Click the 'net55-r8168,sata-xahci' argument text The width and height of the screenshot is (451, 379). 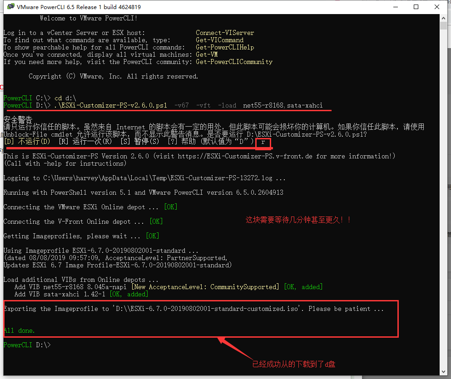point(283,105)
